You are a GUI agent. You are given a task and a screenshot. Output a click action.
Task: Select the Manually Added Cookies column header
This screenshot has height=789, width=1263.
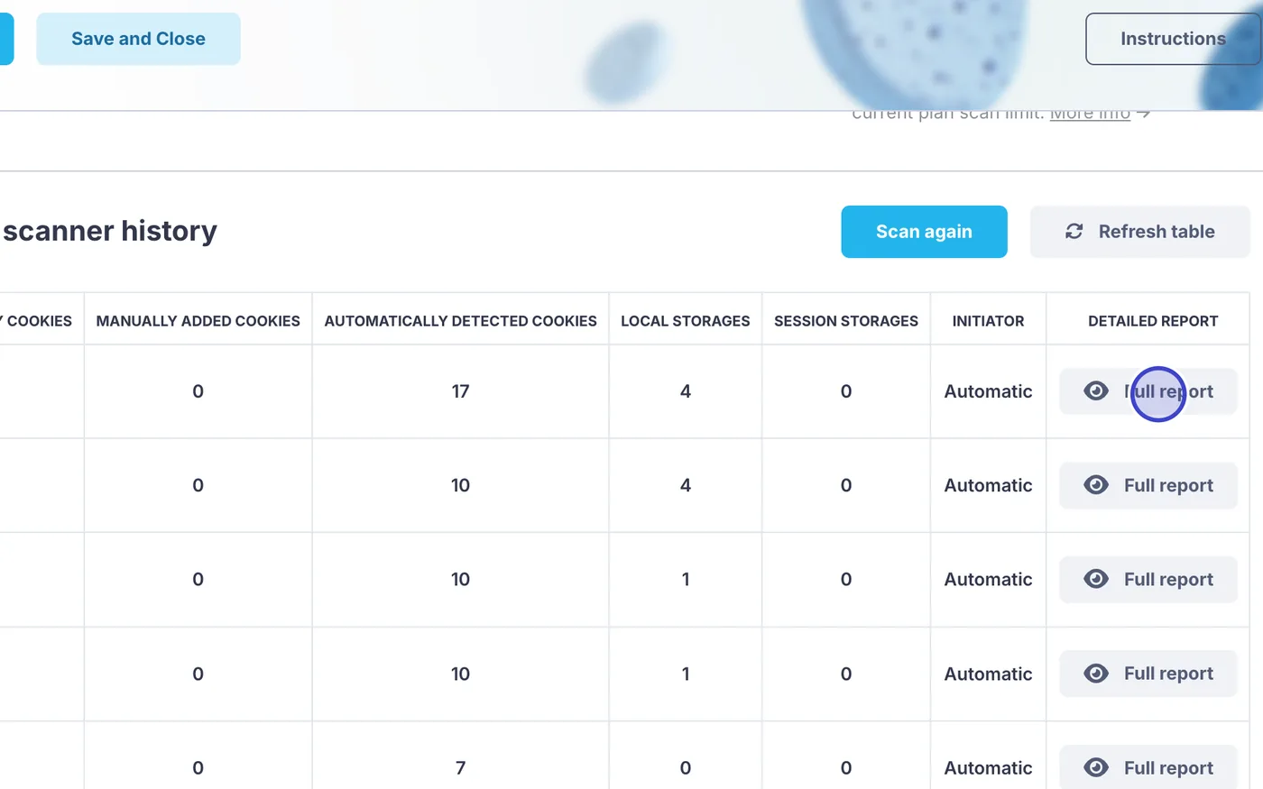click(x=198, y=321)
